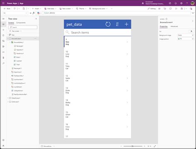Click the fx formula icon

tap(33, 13)
